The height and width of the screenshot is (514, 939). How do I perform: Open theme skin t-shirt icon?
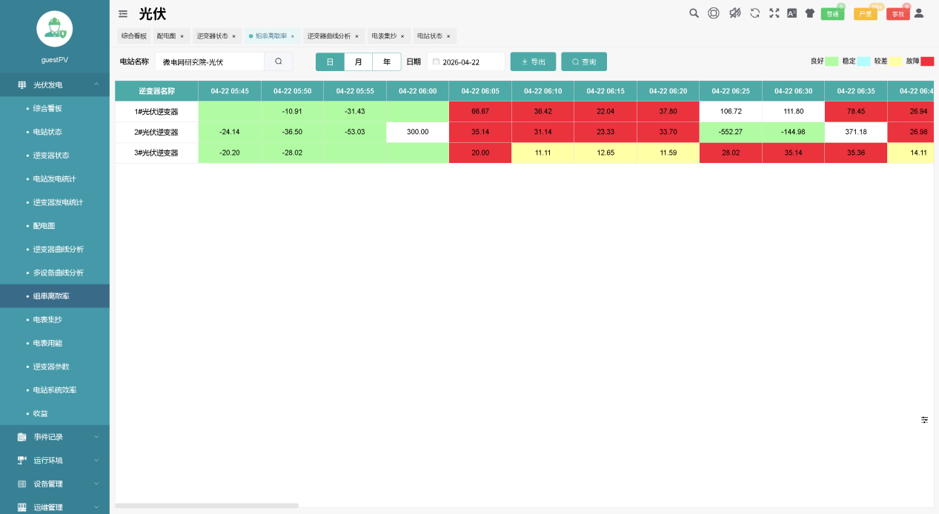pos(809,13)
